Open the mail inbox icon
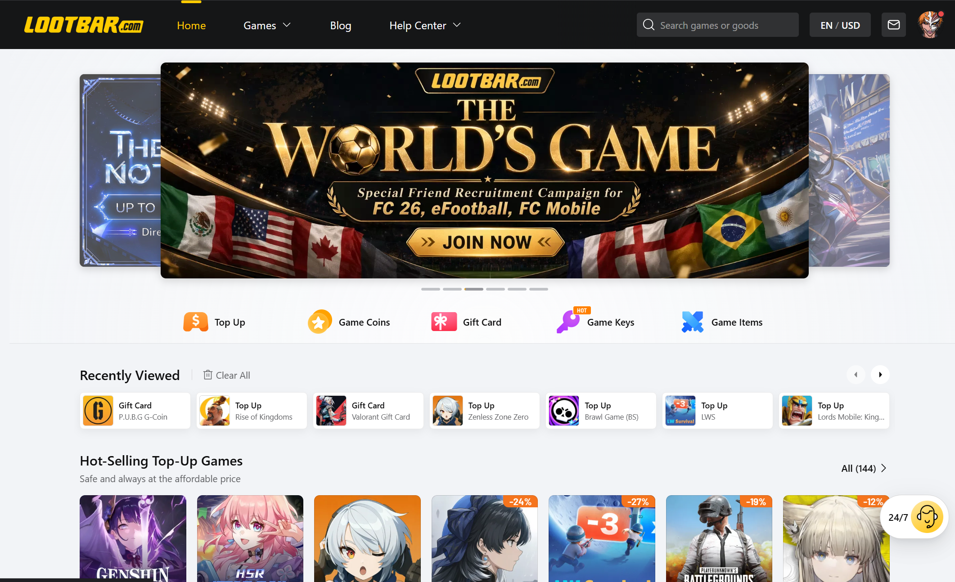 [x=894, y=25]
